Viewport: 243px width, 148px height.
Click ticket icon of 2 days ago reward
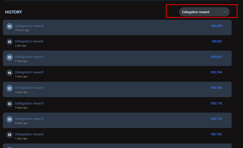9,57
